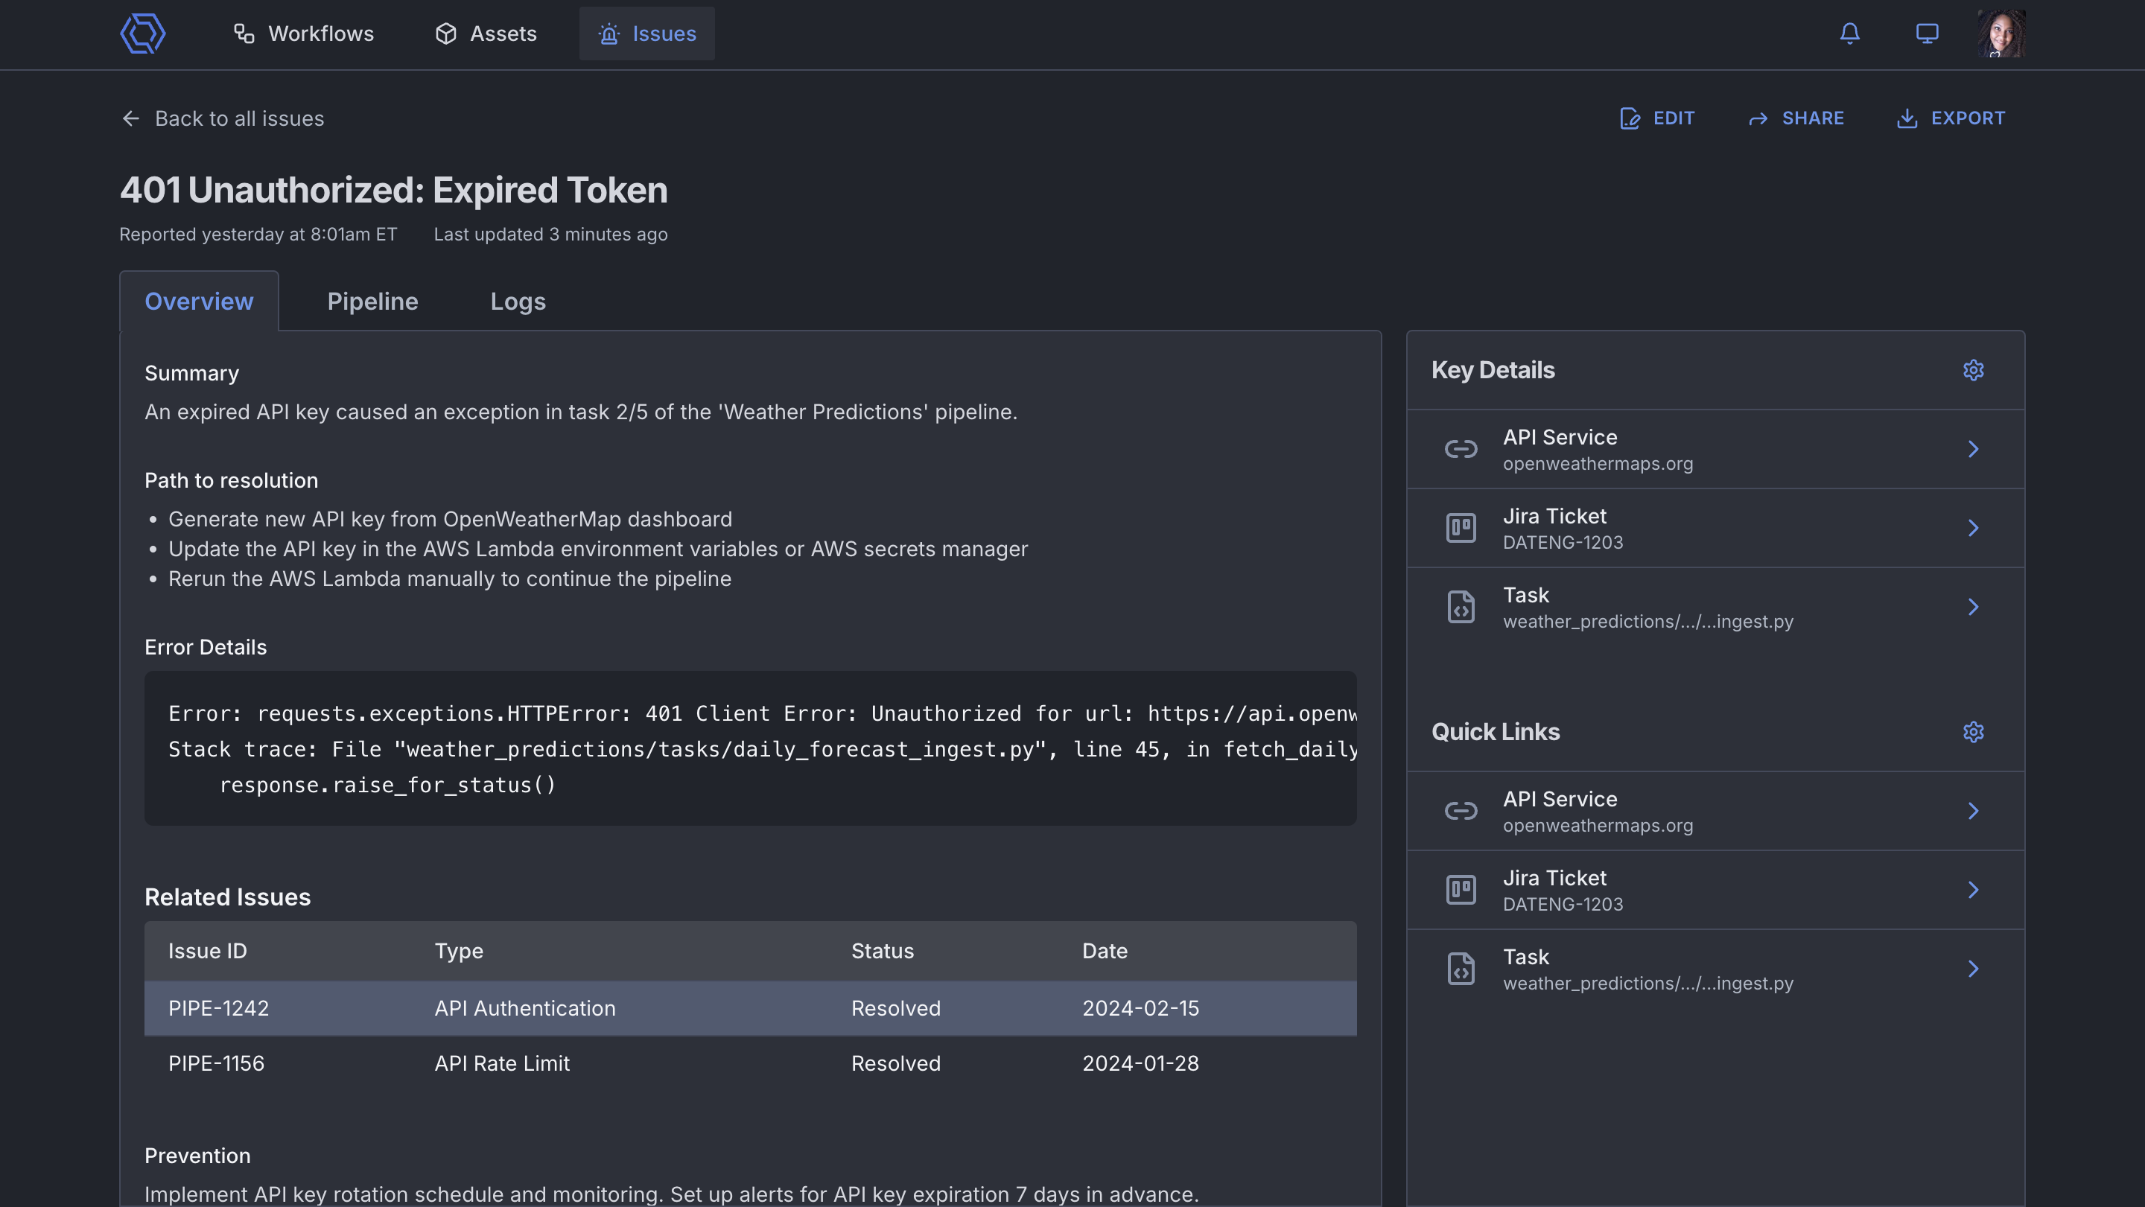2145x1207 pixels.
Task: Expand the API Service entry in Key Details
Action: pyautogui.click(x=1974, y=449)
